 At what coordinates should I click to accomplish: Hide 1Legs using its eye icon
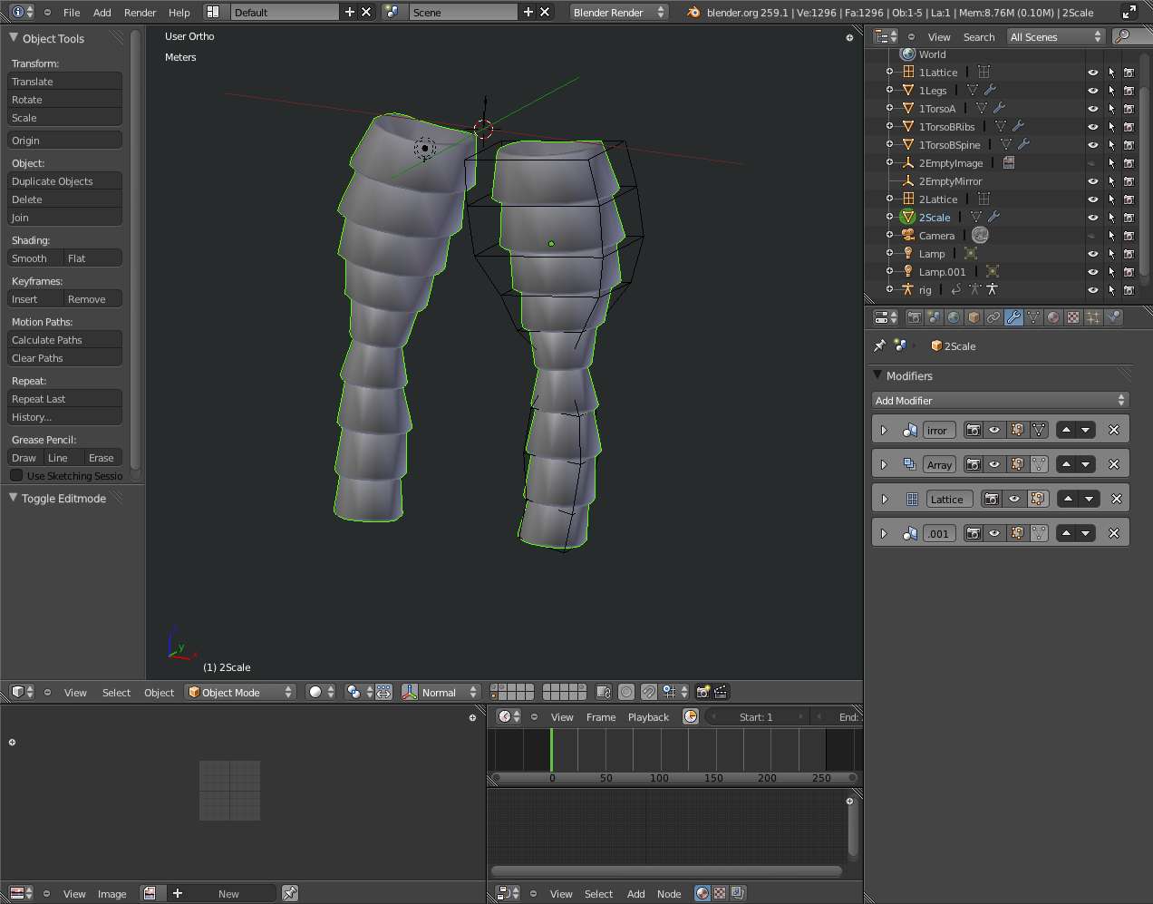pos(1092,91)
